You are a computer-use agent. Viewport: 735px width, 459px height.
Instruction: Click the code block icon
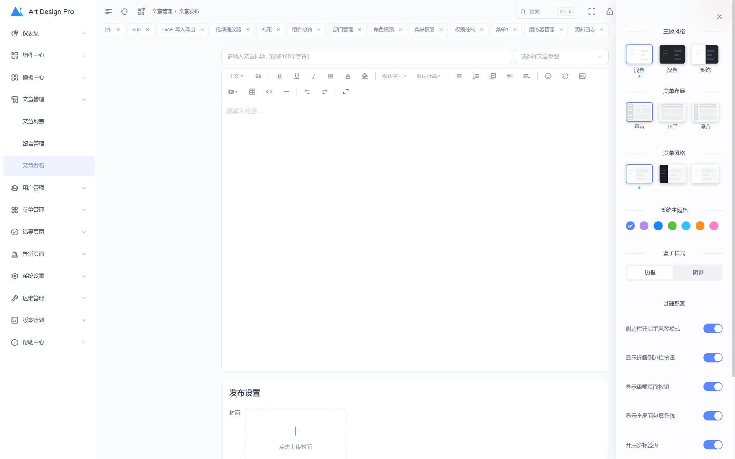tap(269, 91)
